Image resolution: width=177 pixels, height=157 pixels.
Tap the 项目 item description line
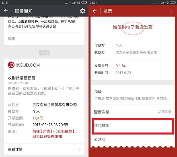[x=132, y=99]
